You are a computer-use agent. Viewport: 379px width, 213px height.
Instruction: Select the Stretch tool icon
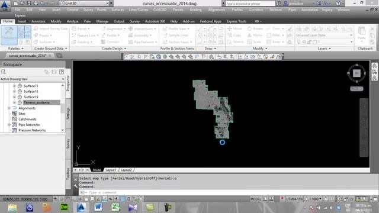[x=230, y=42]
